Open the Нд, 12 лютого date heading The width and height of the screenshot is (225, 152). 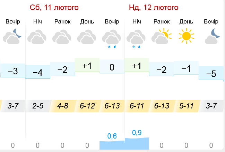click(x=154, y=8)
